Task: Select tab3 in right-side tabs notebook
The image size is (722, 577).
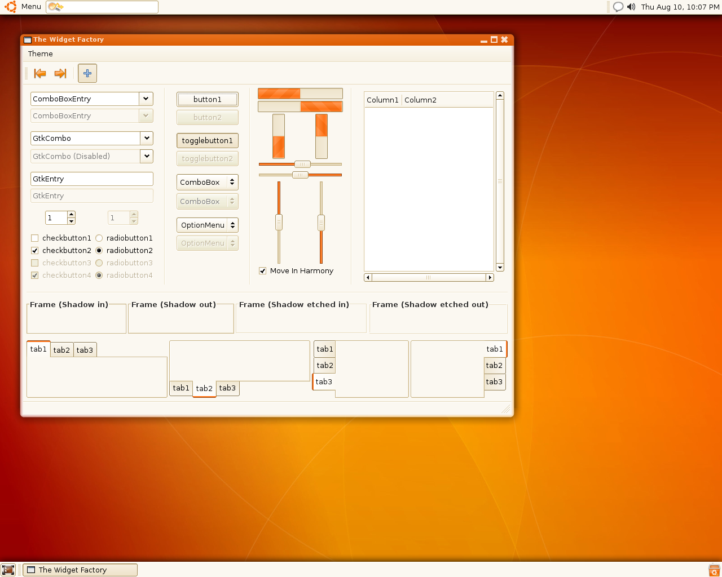Action: click(x=495, y=381)
